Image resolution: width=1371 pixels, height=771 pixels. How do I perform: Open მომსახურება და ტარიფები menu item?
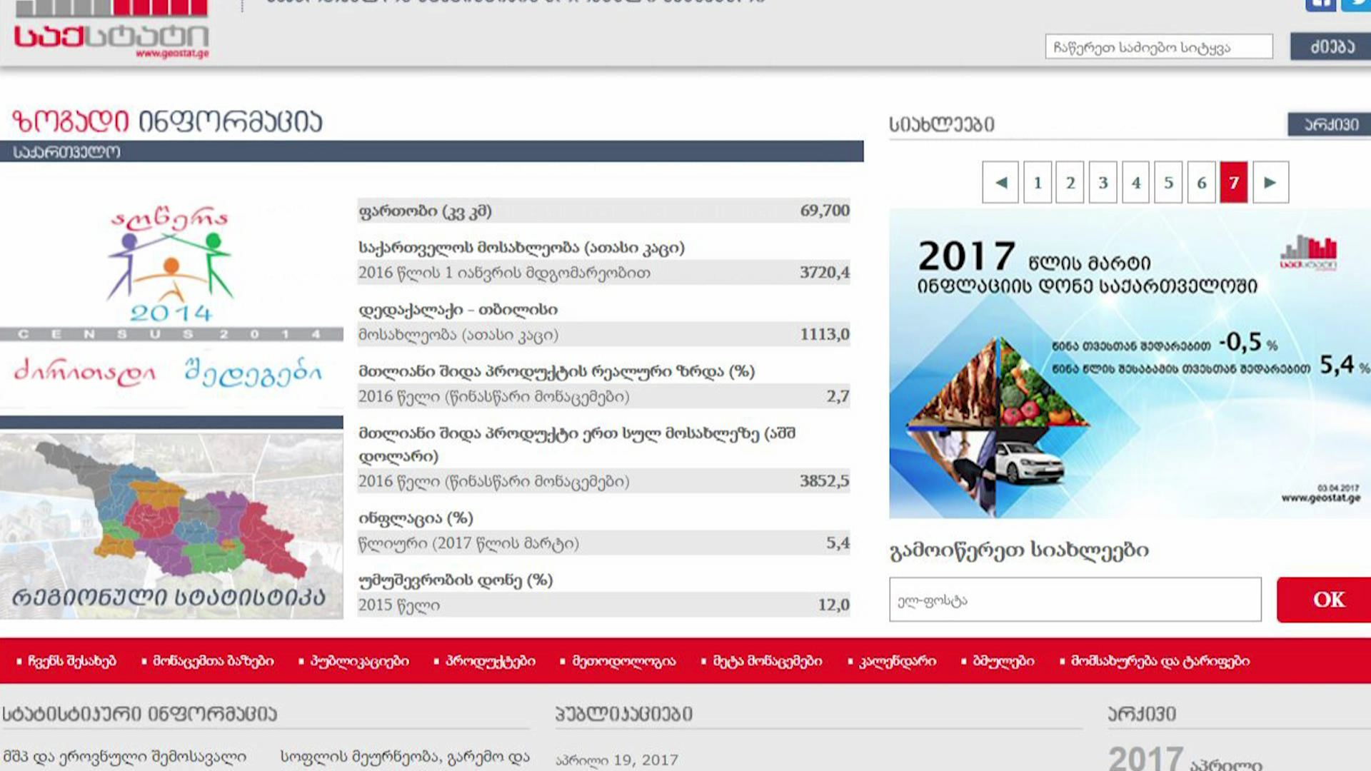[1160, 661]
